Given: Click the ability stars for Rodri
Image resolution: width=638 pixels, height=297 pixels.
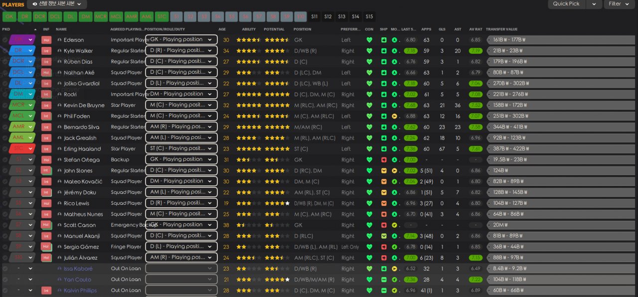Looking at the screenshot, I should click(248, 95).
